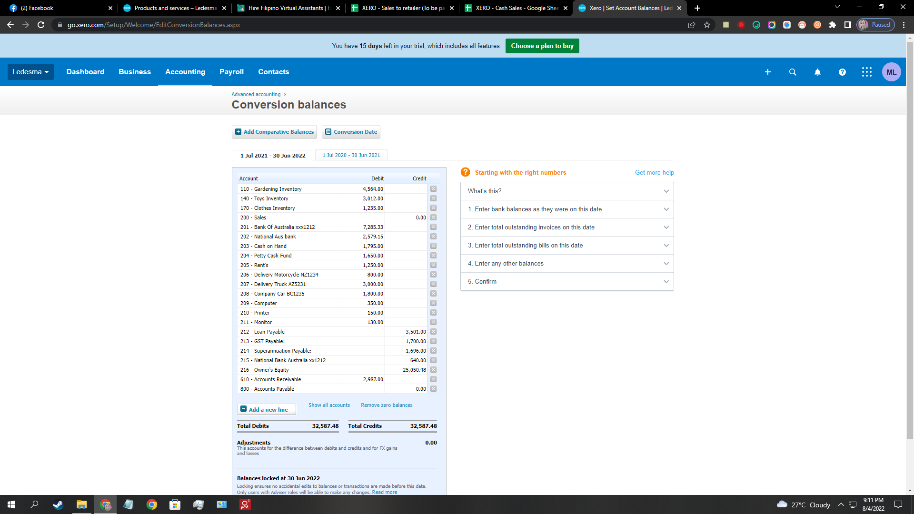Expand step 1 Enter bank balances
The image size is (914, 514).
[x=567, y=209]
